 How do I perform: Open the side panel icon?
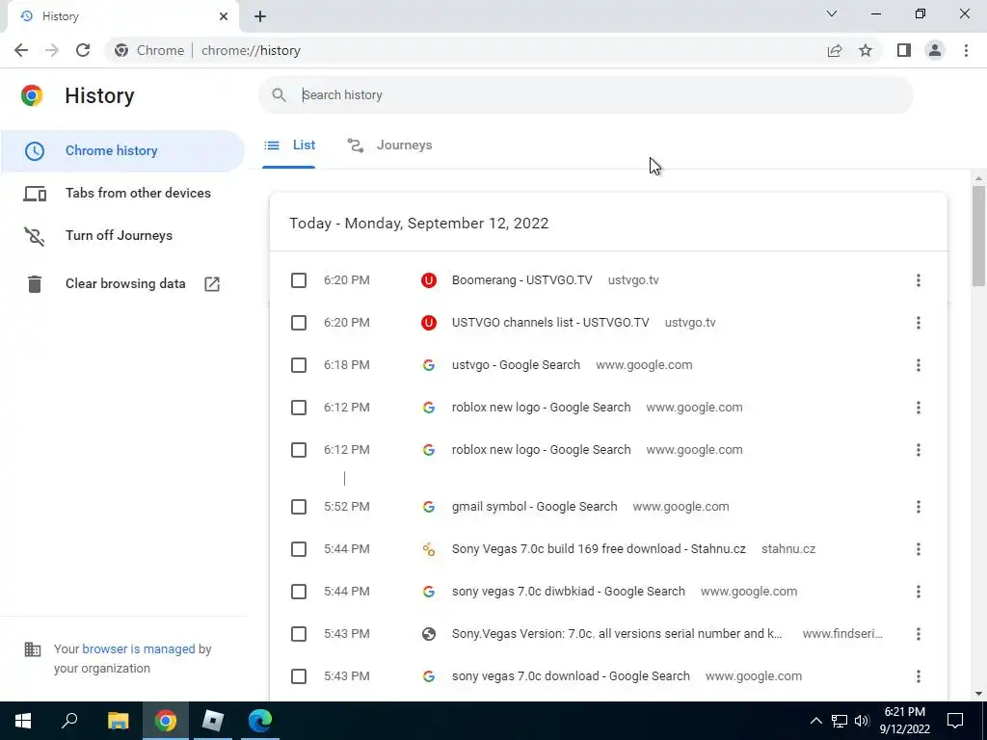click(904, 50)
